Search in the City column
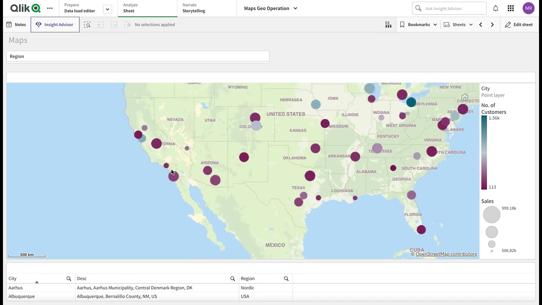Viewport: 542px width, 305px height. (69, 278)
